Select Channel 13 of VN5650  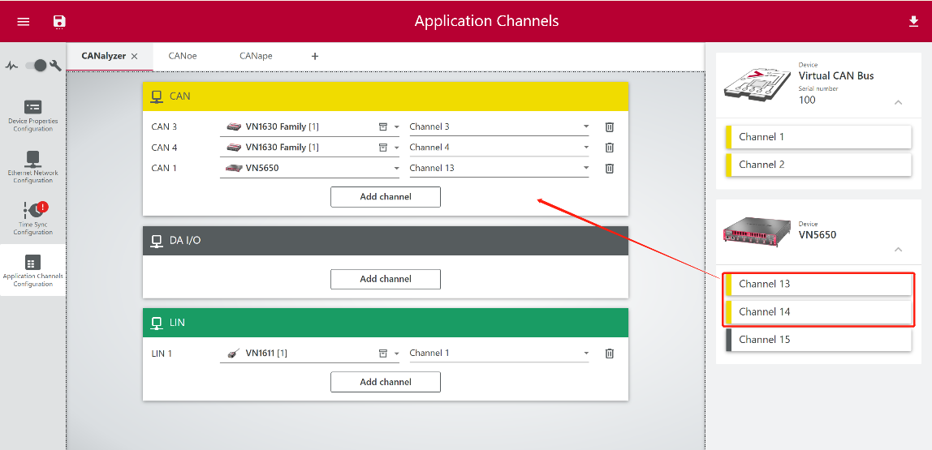click(x=818, y=284)
